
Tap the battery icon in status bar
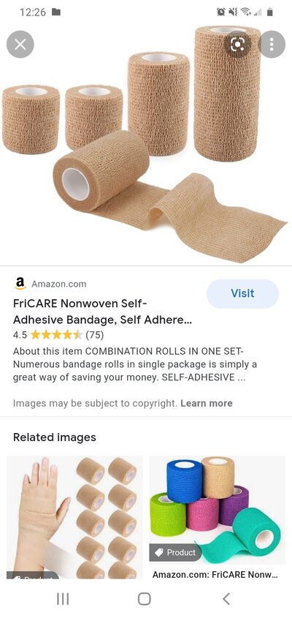tap(269, 12)
